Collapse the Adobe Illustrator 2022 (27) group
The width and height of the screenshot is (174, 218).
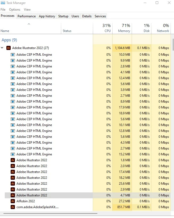(x=2, y=48)
